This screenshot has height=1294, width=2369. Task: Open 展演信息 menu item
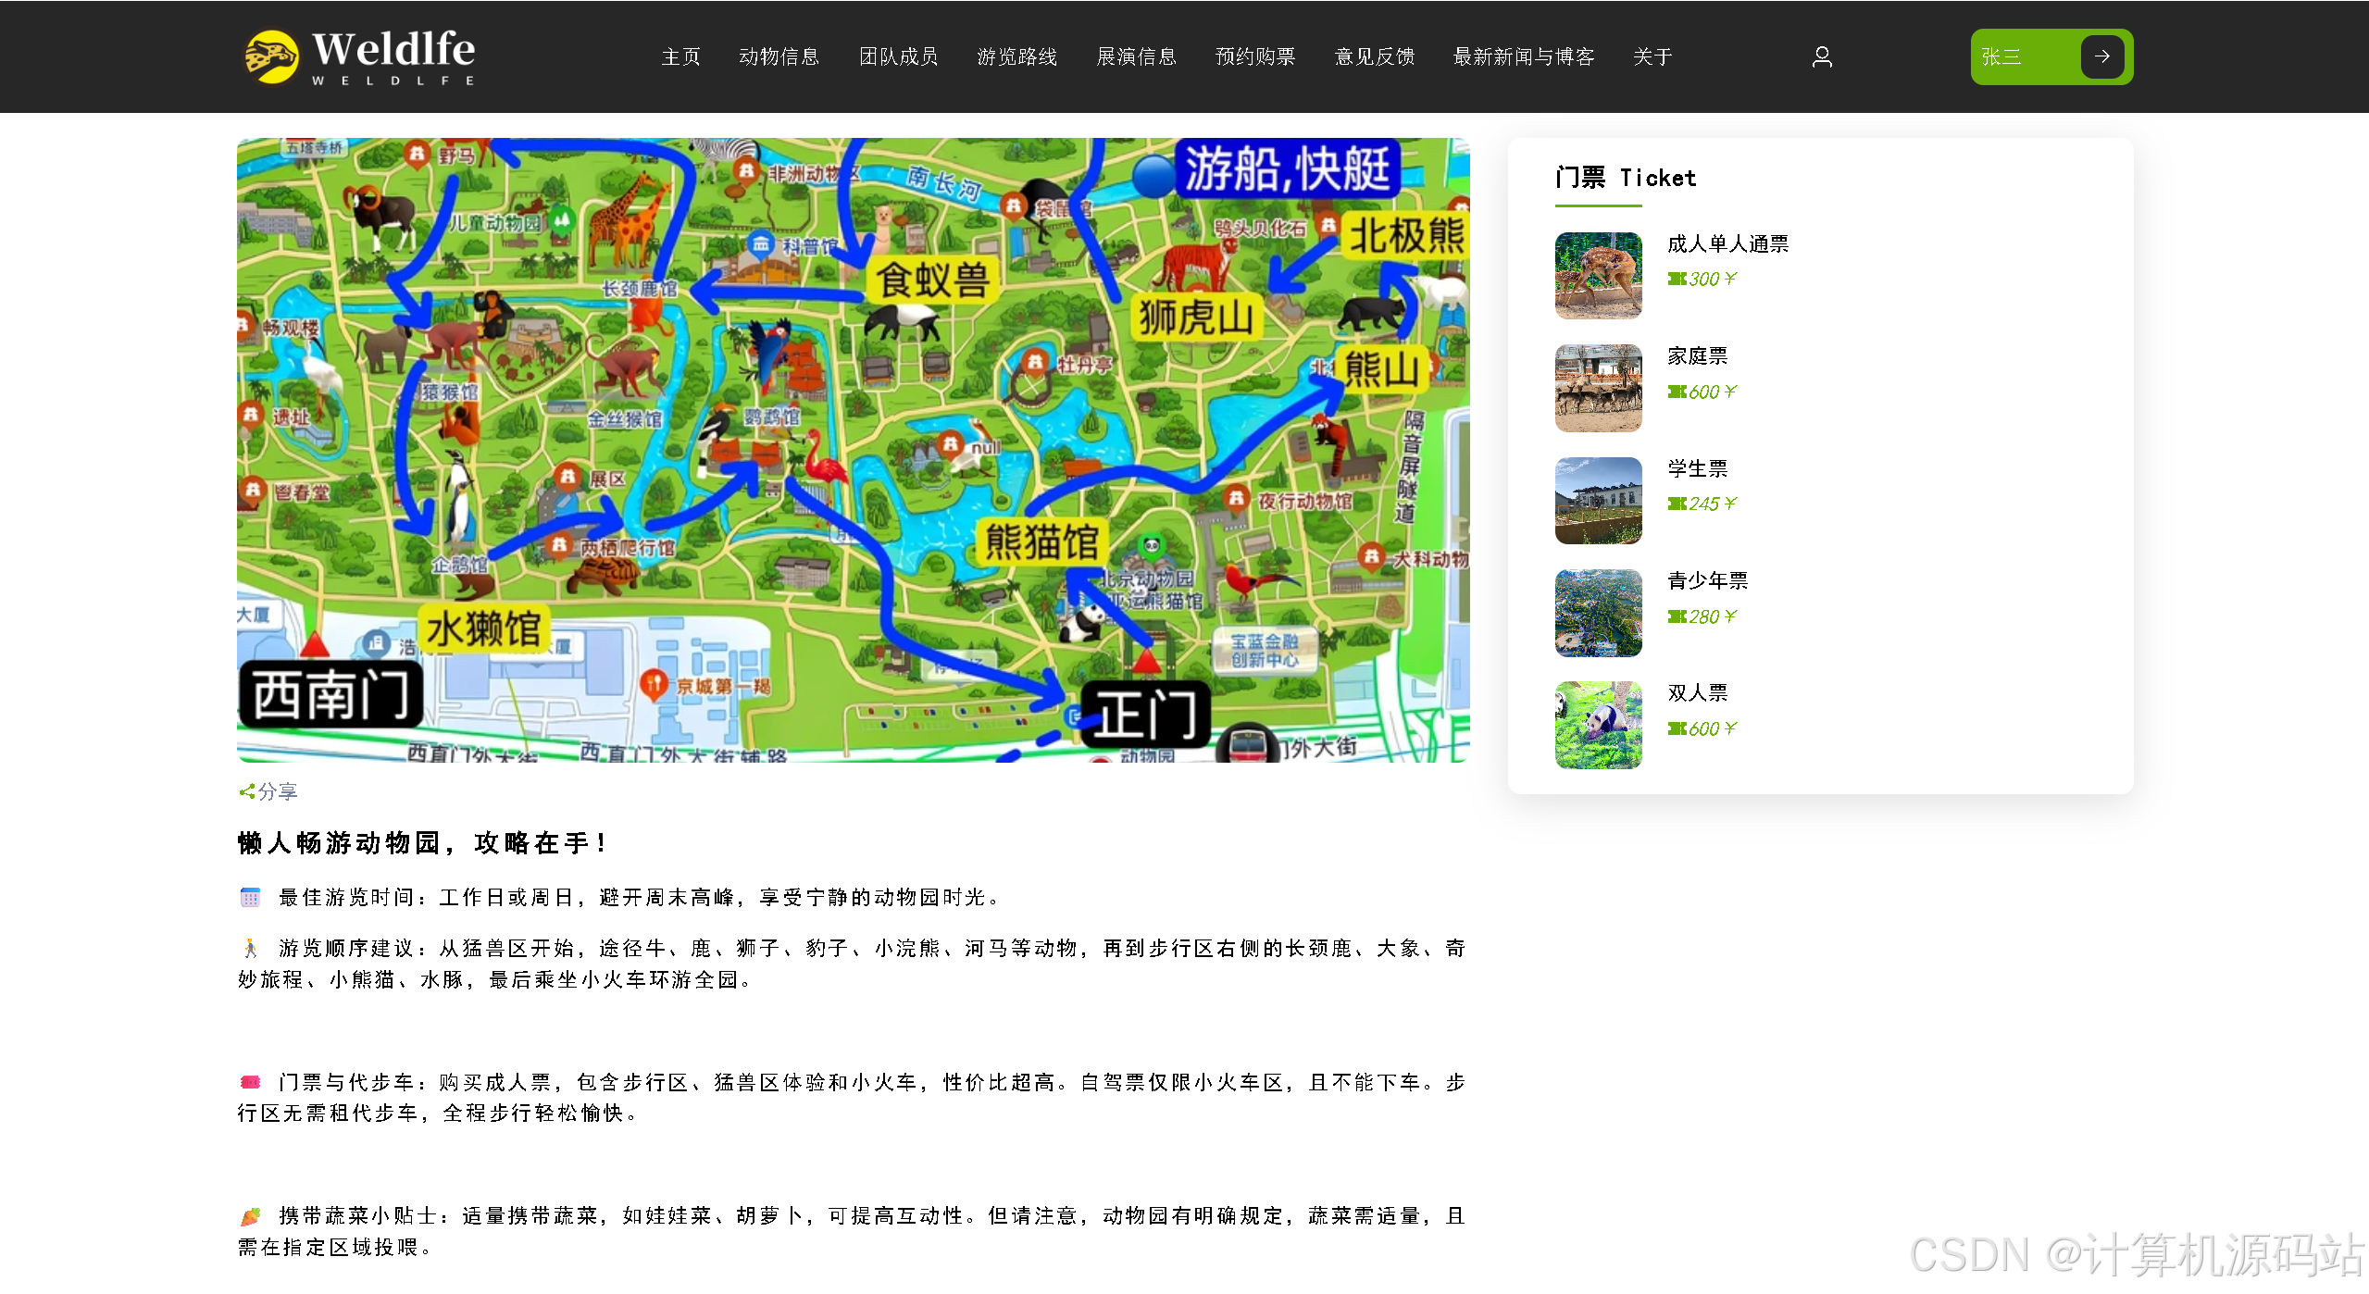coord(1136,56)
